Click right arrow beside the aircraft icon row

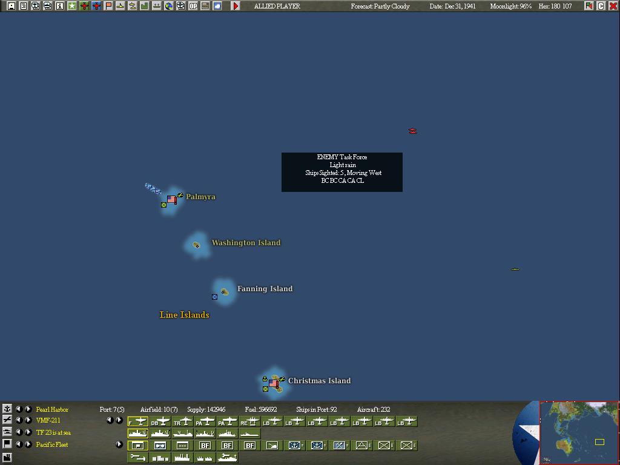119,420
